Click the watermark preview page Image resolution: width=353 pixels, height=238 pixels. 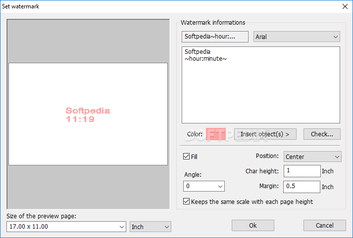pyautogui.click(x=88, y=114)
